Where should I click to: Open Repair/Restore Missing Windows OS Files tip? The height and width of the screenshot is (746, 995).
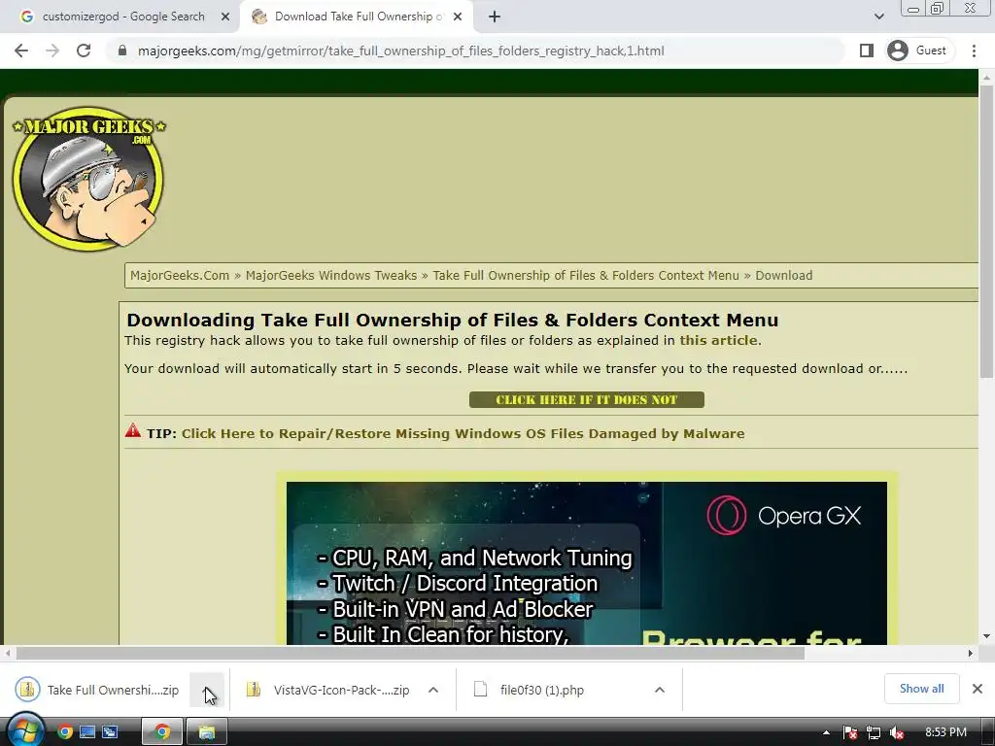pos(463,434)
